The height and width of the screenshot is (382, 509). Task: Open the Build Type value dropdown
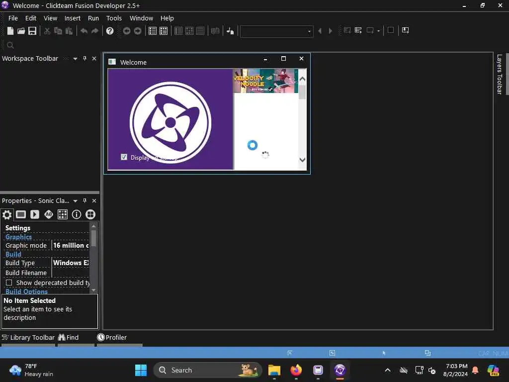71,263
